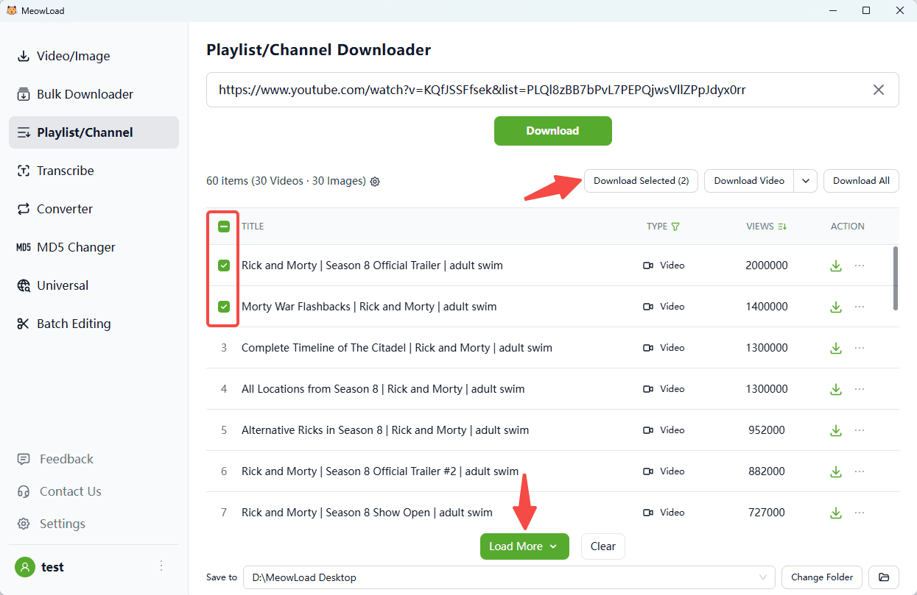The width and height of the screenshot is (917, 595).
Task: Uncheck Rick and Morty Season 8 Official Trailer
Action: coord(224,266)
